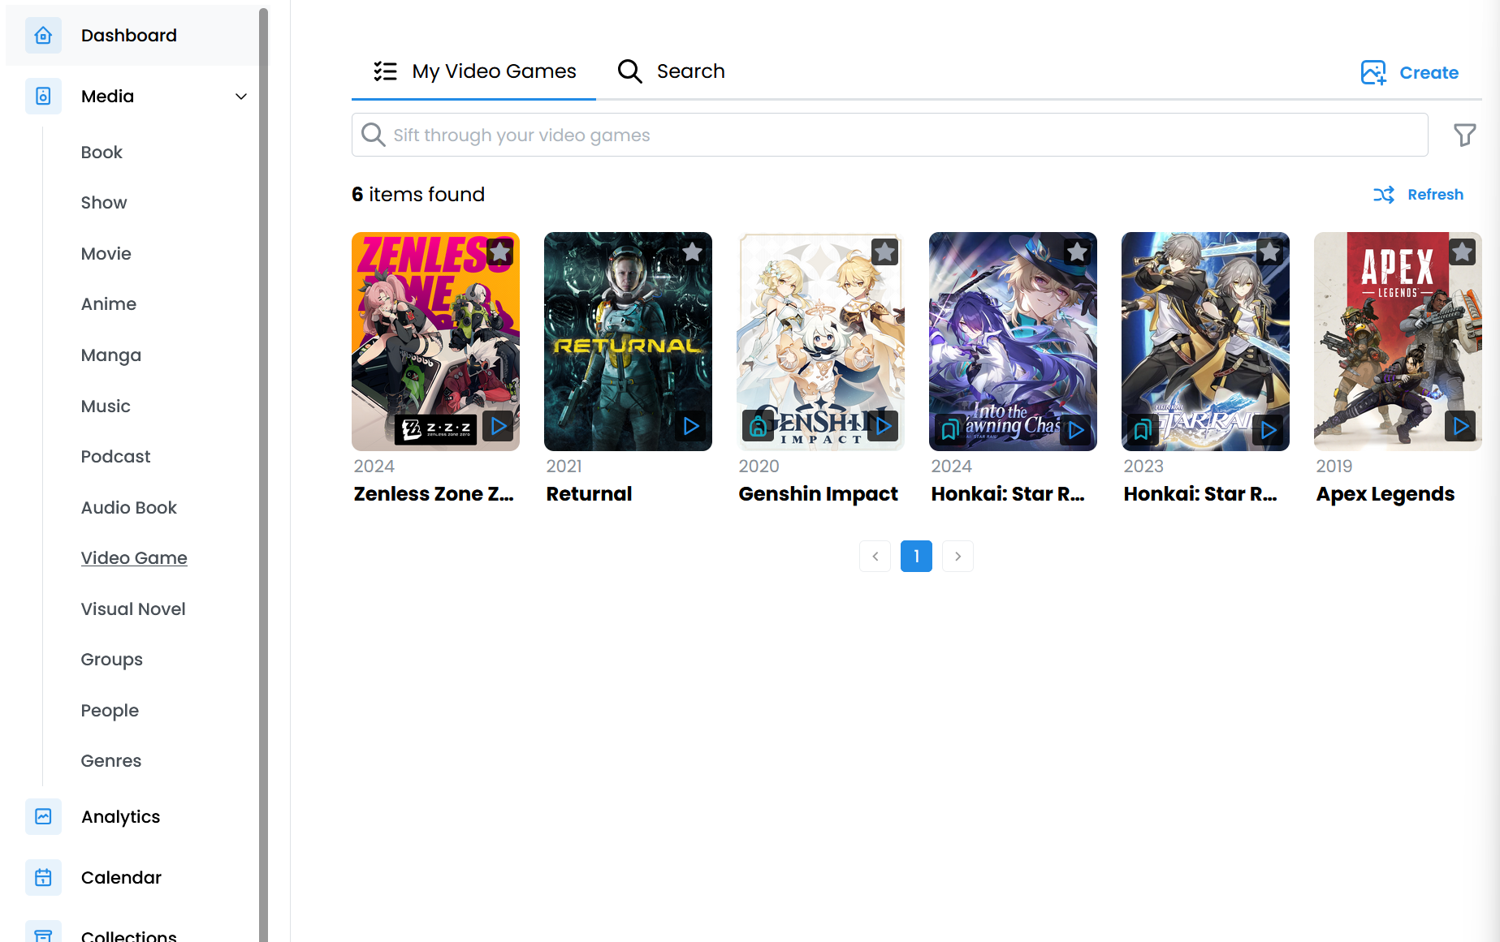Click the create image-plus icon
The image size is (1500, 942).
click(x=1373, y=73)
